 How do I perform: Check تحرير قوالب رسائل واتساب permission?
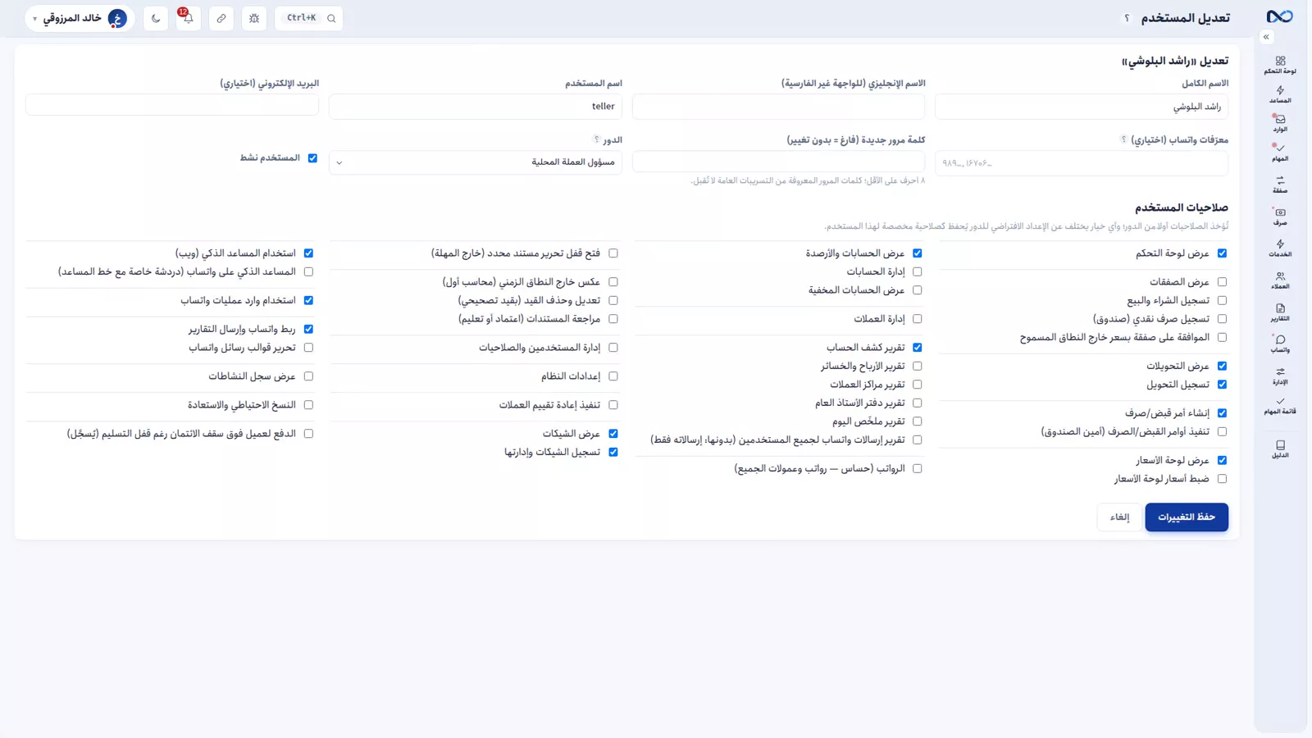click(x=308, y=348)
